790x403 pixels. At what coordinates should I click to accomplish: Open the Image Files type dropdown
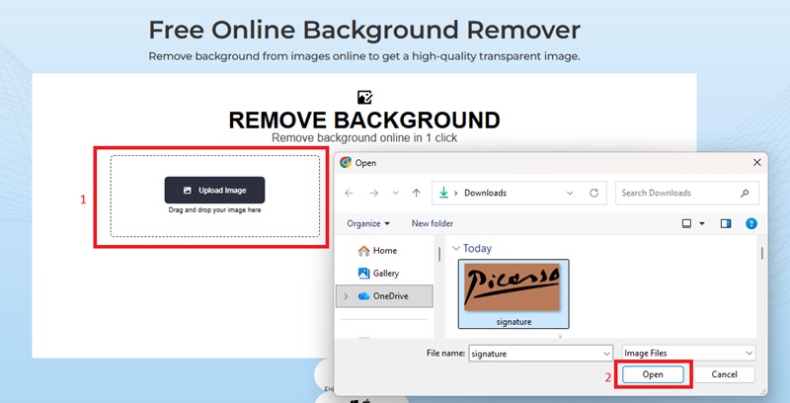pyautogui.click(x=688, y=354)
